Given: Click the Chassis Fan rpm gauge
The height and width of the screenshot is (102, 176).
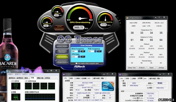Looking at the screenshot, I should (47, 23).
